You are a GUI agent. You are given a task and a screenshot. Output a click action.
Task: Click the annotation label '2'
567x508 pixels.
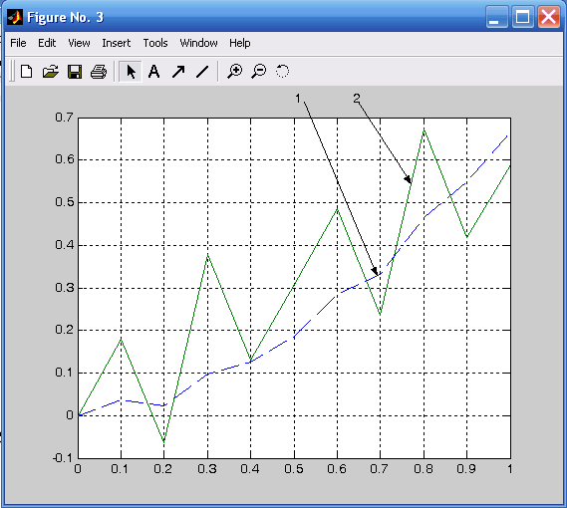click(x=357, y=98)
